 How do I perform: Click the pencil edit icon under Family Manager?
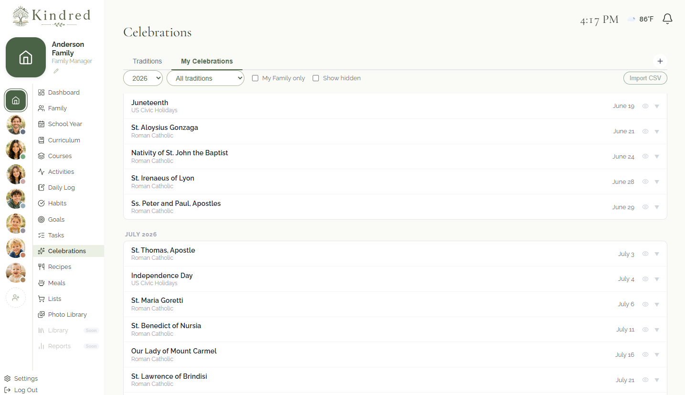click(x=56, y=71)
